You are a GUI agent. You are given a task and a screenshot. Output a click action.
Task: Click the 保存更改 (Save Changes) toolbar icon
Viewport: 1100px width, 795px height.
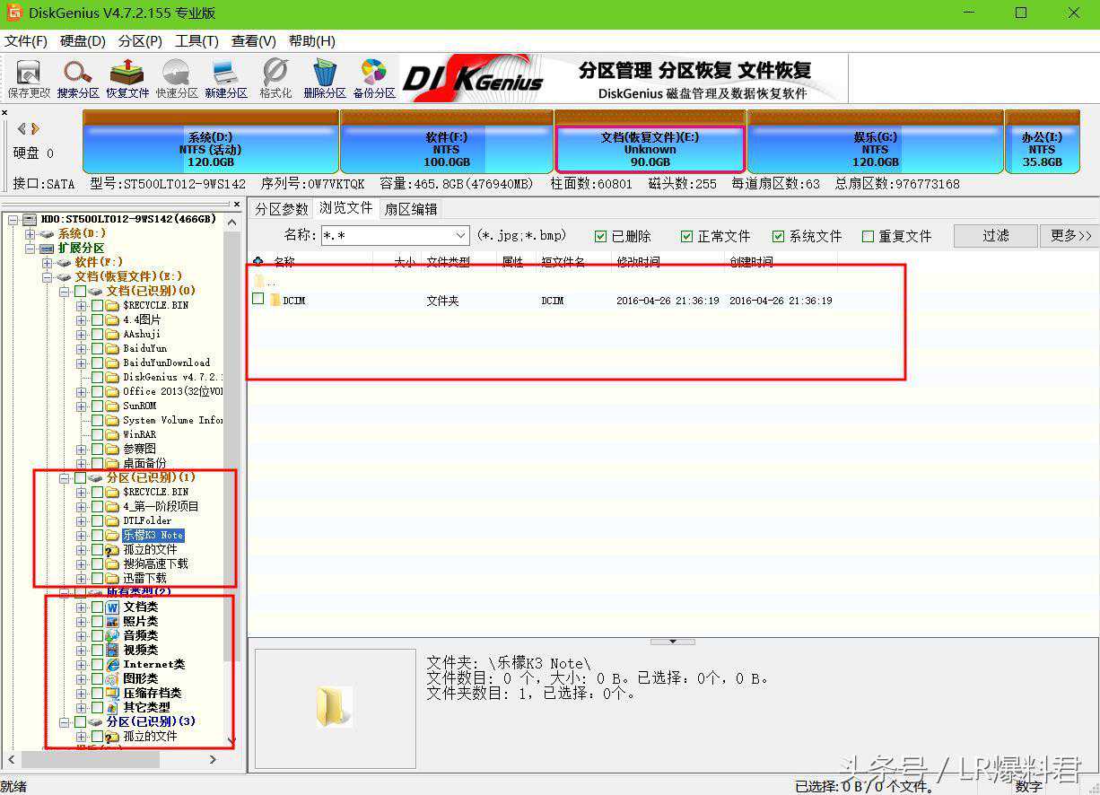(29, 78)
